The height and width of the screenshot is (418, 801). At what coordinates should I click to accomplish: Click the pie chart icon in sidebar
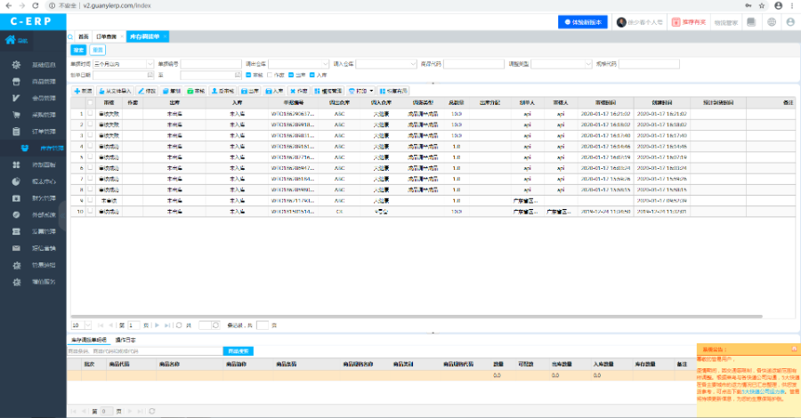coord(17,181)
